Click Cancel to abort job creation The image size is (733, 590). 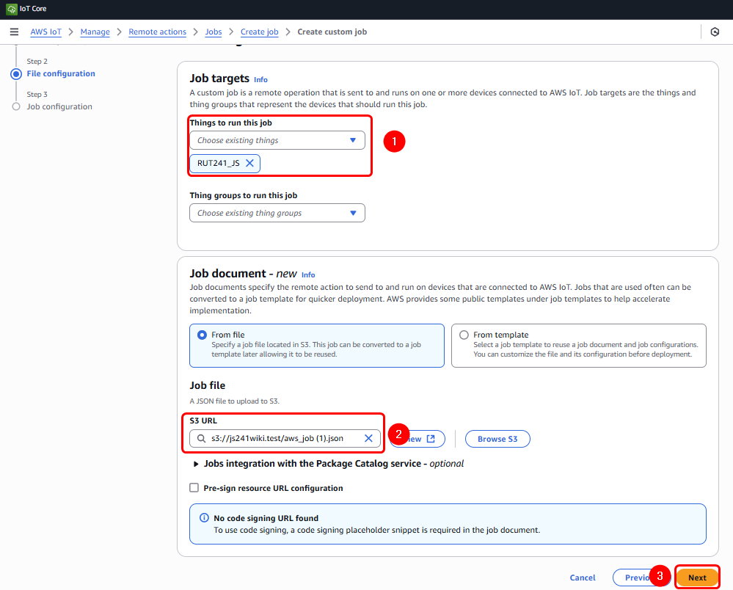click(x=583, y=578)
